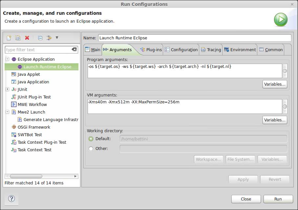Screen dimensions: 298x210
Task: Click the new launch configuration icon
Action: click(9, 38)
